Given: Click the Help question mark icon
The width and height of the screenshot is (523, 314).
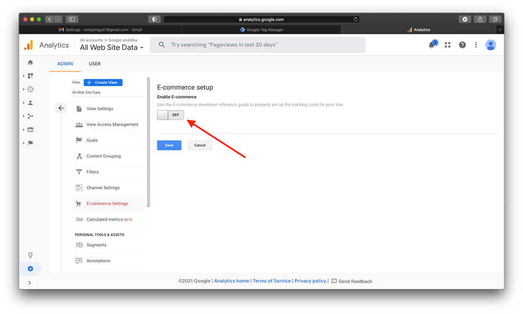Looking at the screenshot, I should coord(462,45).
